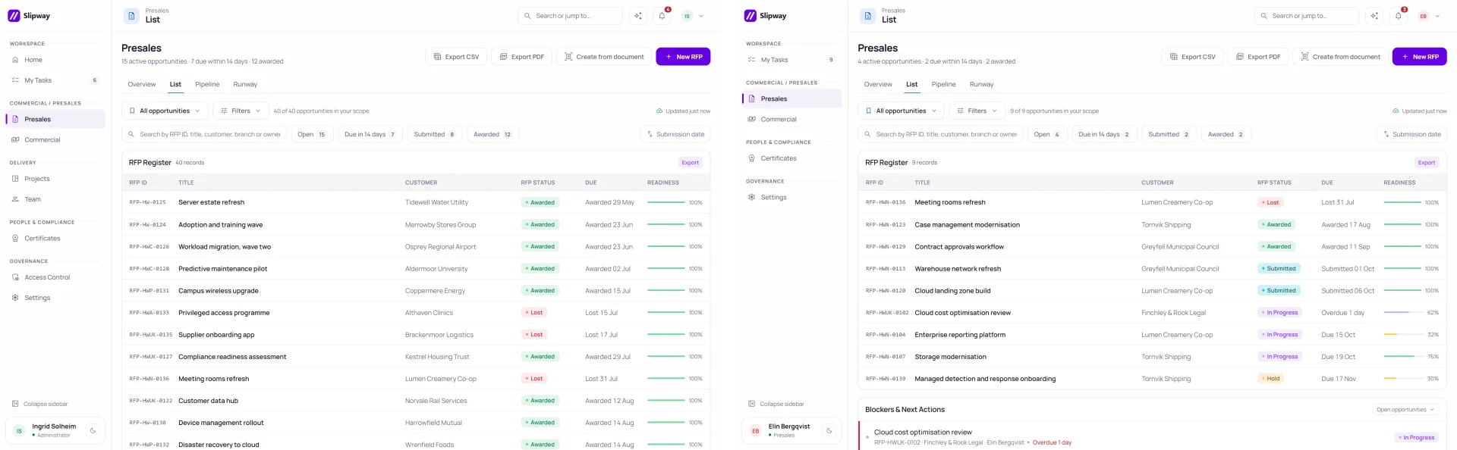Expand Filters dropdown in Ingrid Solheim's window

[x=241, y=111]
